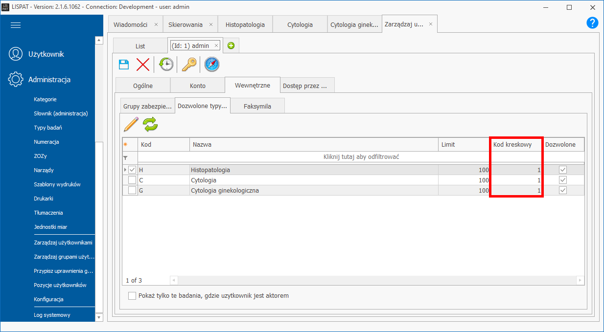Click the compass navigation icon
Viewport: 604px width, 332px height.
click(212, 64)
